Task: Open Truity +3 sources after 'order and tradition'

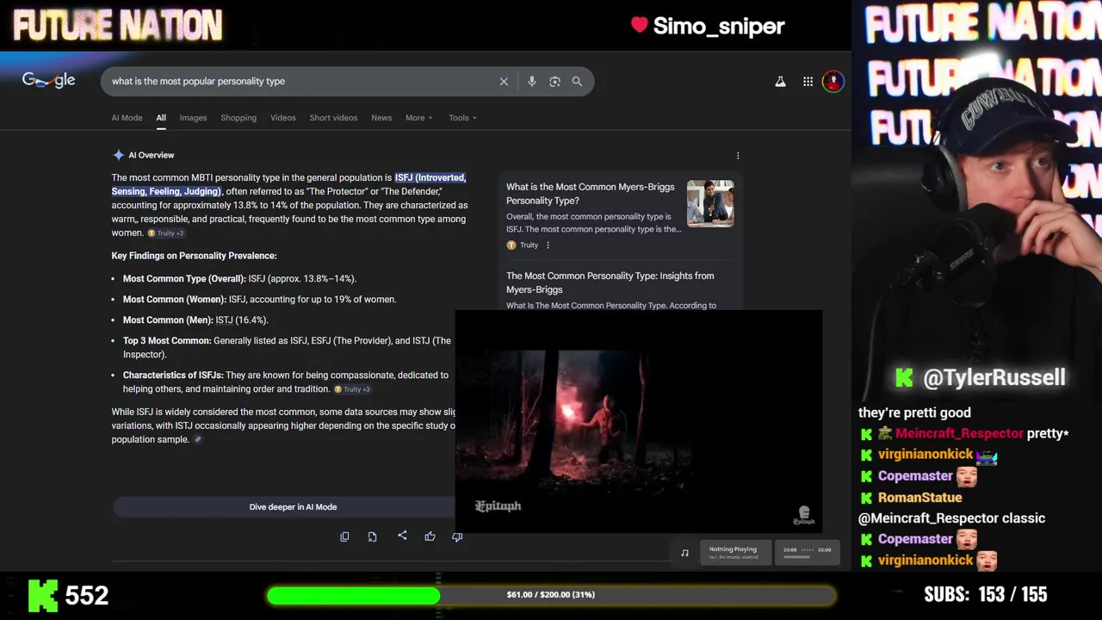Action: [x=352, y=389]
